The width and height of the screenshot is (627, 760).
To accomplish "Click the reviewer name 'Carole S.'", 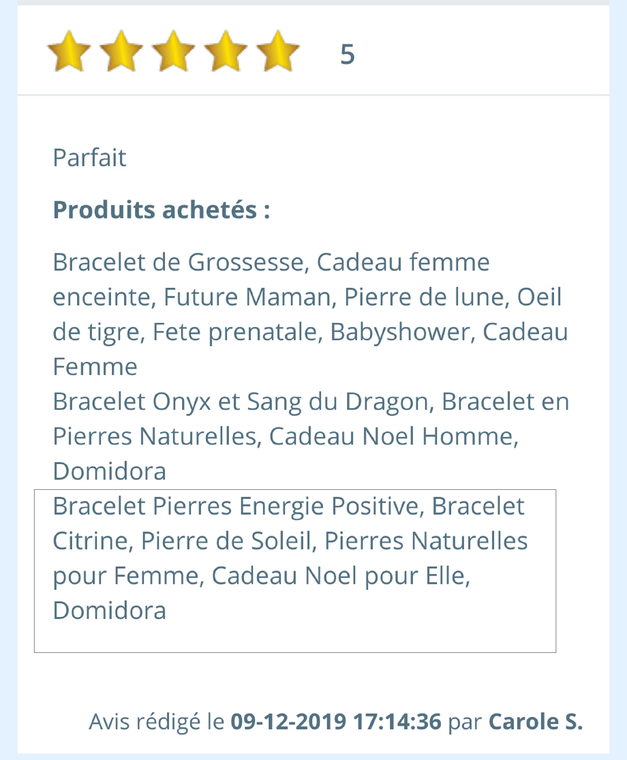I will click(536, 722).
